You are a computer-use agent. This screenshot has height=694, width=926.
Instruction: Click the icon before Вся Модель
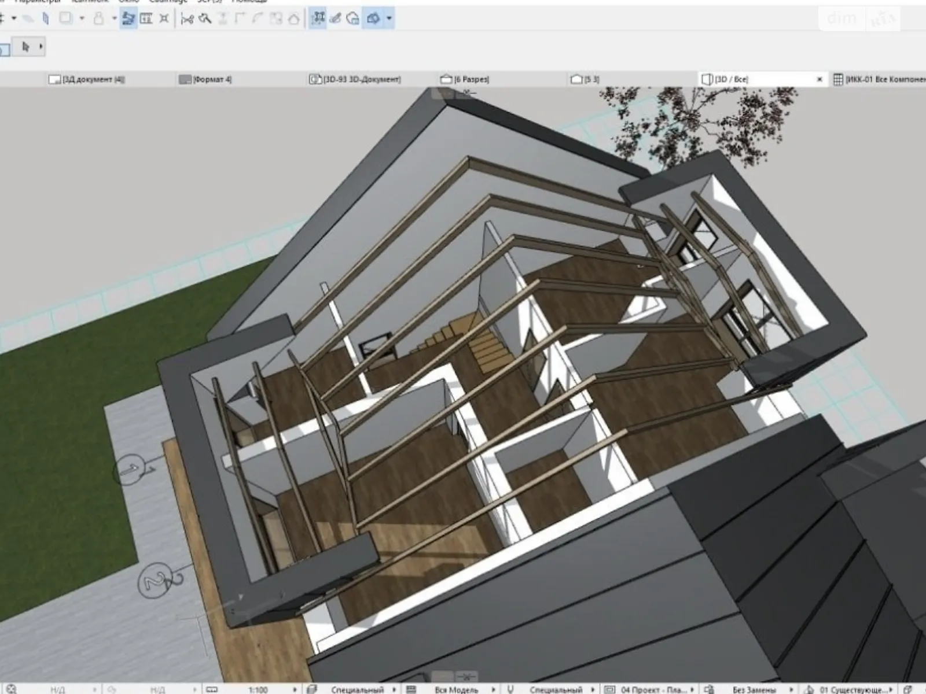[x=411, y=689]
